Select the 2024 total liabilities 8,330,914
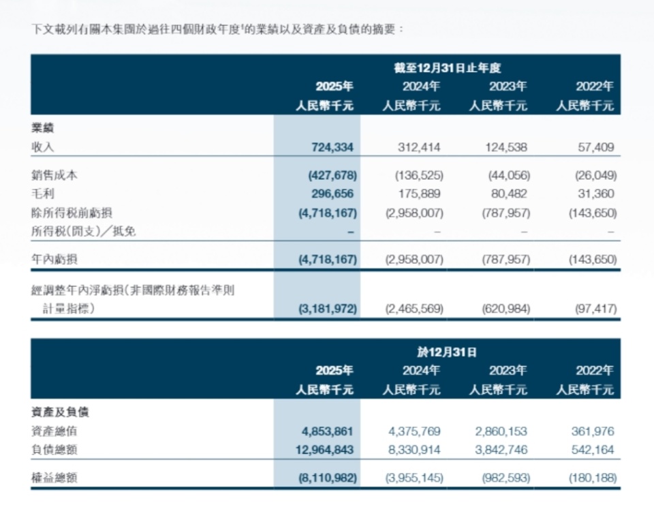 (415, 450)
